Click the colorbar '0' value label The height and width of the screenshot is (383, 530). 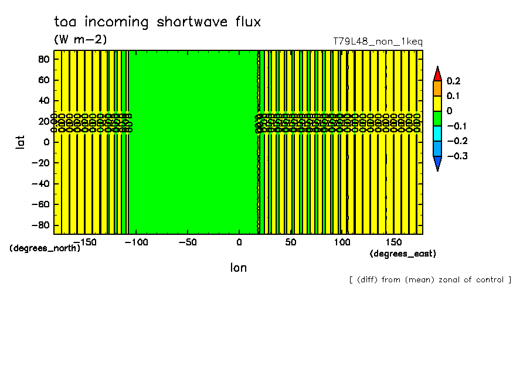(x=450, y=111)
